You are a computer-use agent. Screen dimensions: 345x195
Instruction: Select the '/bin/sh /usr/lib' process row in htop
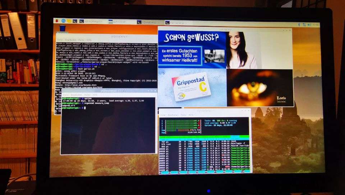pos(204,147)
